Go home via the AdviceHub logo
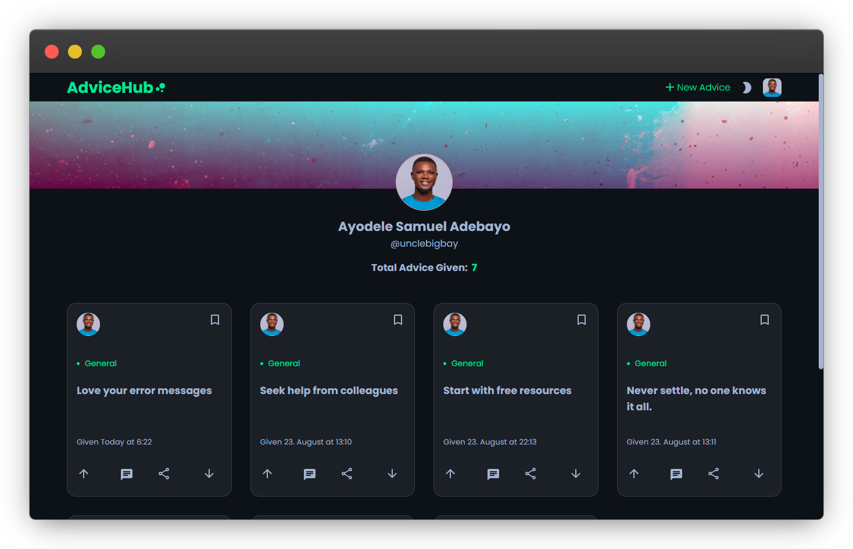The image size is (853, 549). click(116, 88)
